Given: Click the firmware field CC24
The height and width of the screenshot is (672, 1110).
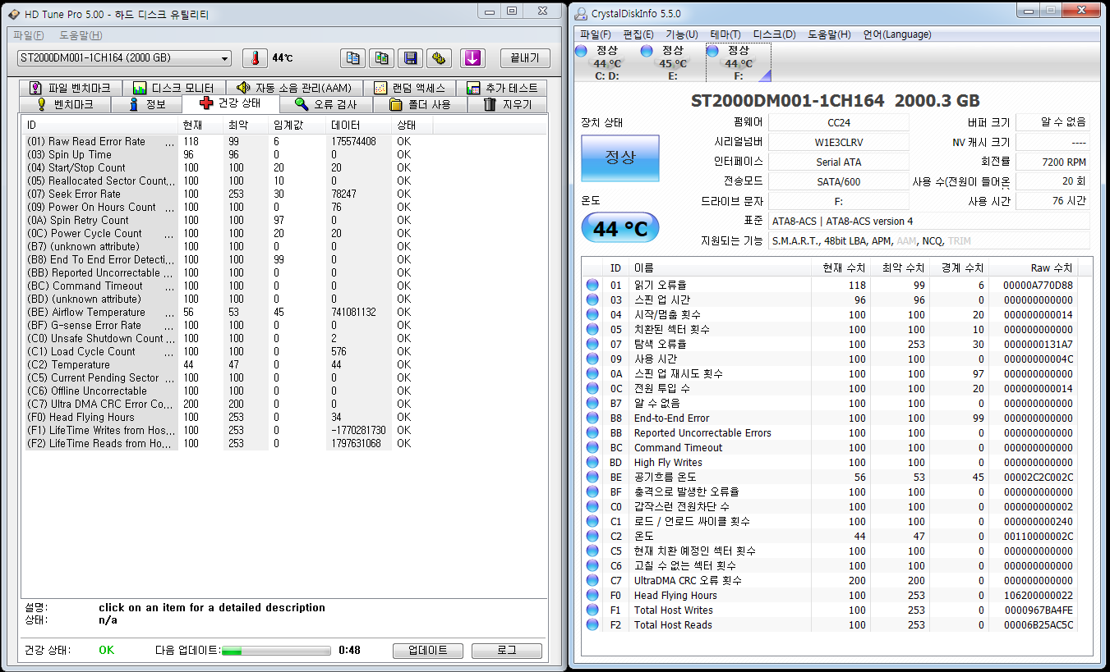Looking at the screenshot, I should pyautogui.click(x=839, y=123).
